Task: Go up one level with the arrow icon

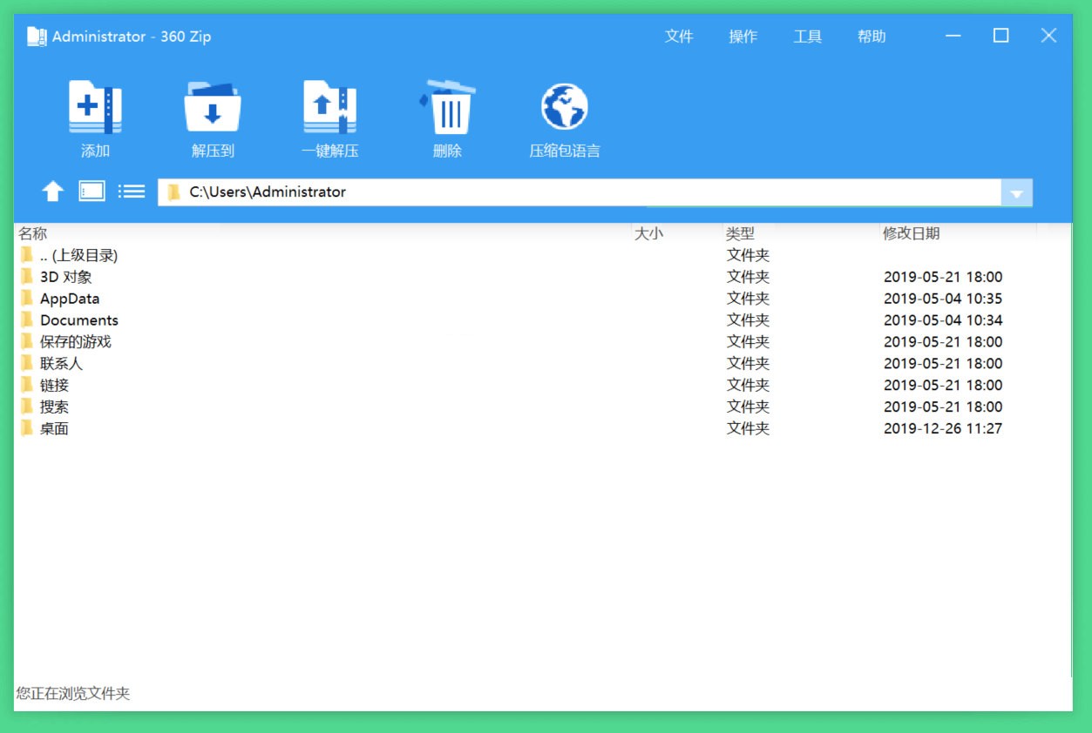Action: coord(53,191)
